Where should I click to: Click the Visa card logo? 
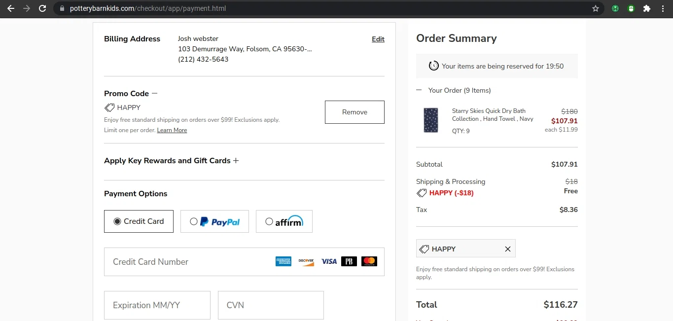(x=329, y=261)
